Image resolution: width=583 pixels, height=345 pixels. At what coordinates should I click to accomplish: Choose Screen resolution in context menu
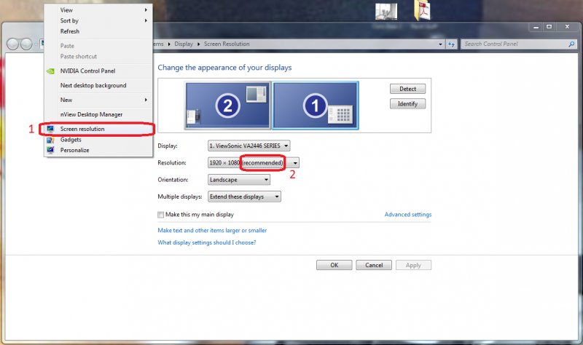tap(98, 129)
